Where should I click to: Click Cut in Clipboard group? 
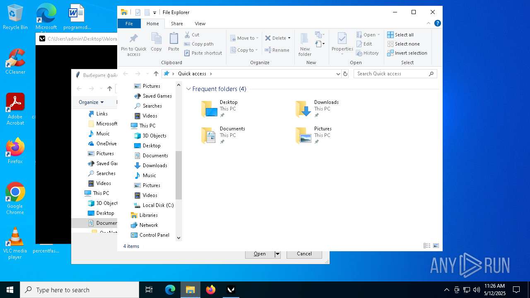(192, 35)
